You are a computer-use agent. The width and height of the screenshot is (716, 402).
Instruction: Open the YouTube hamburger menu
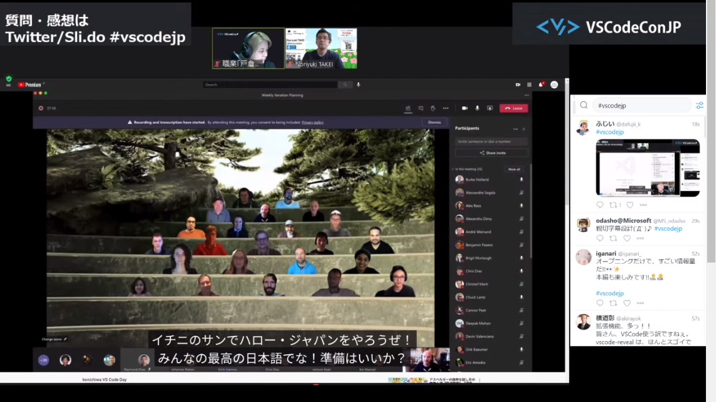coord(8,85)
